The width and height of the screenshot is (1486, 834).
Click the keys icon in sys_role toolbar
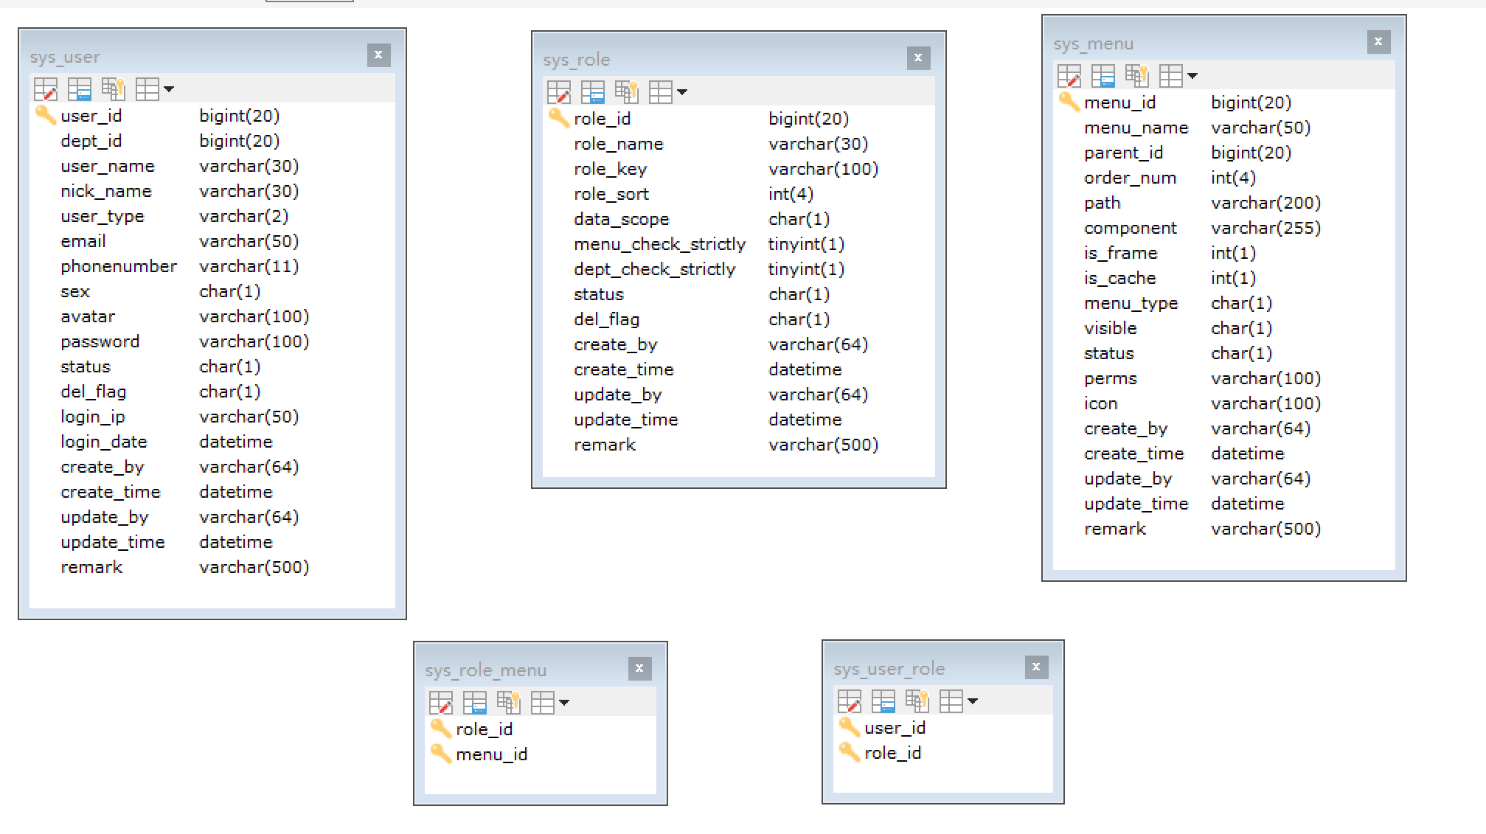point(626,92)
